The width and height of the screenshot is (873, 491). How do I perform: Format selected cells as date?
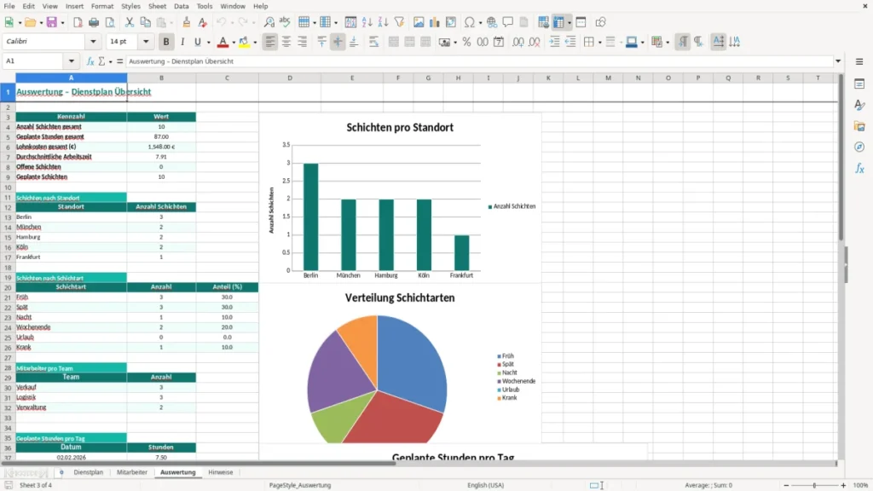499,42
